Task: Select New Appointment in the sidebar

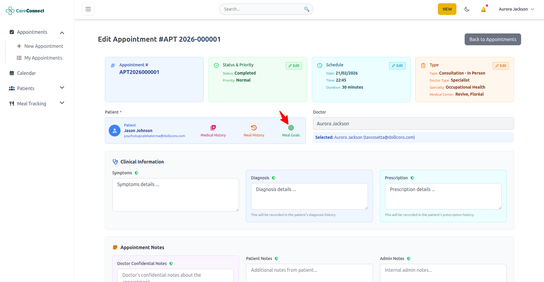Action: (43, 46)
